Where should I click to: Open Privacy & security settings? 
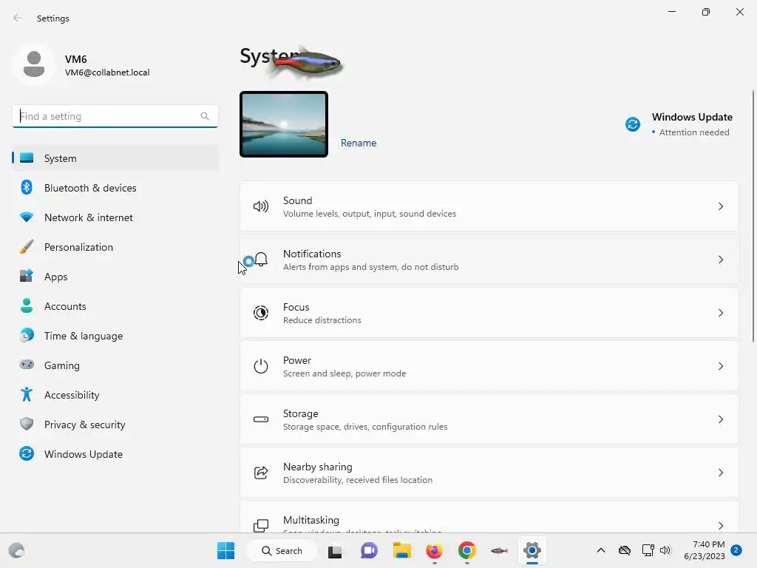pos(115,425)
